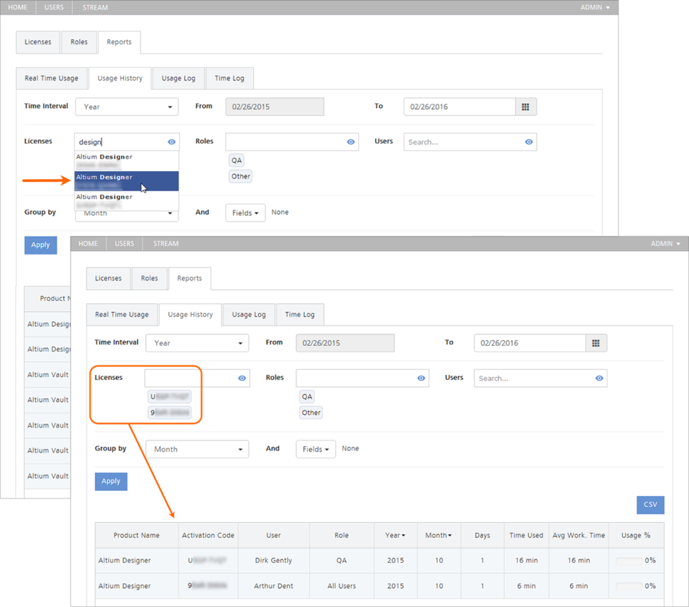Switch to the Usage Log tab in front window
689x607 pixels.
tap(249, 315)
